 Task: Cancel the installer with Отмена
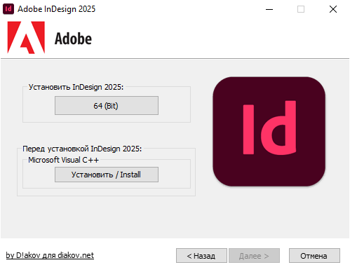coord(314,256)
